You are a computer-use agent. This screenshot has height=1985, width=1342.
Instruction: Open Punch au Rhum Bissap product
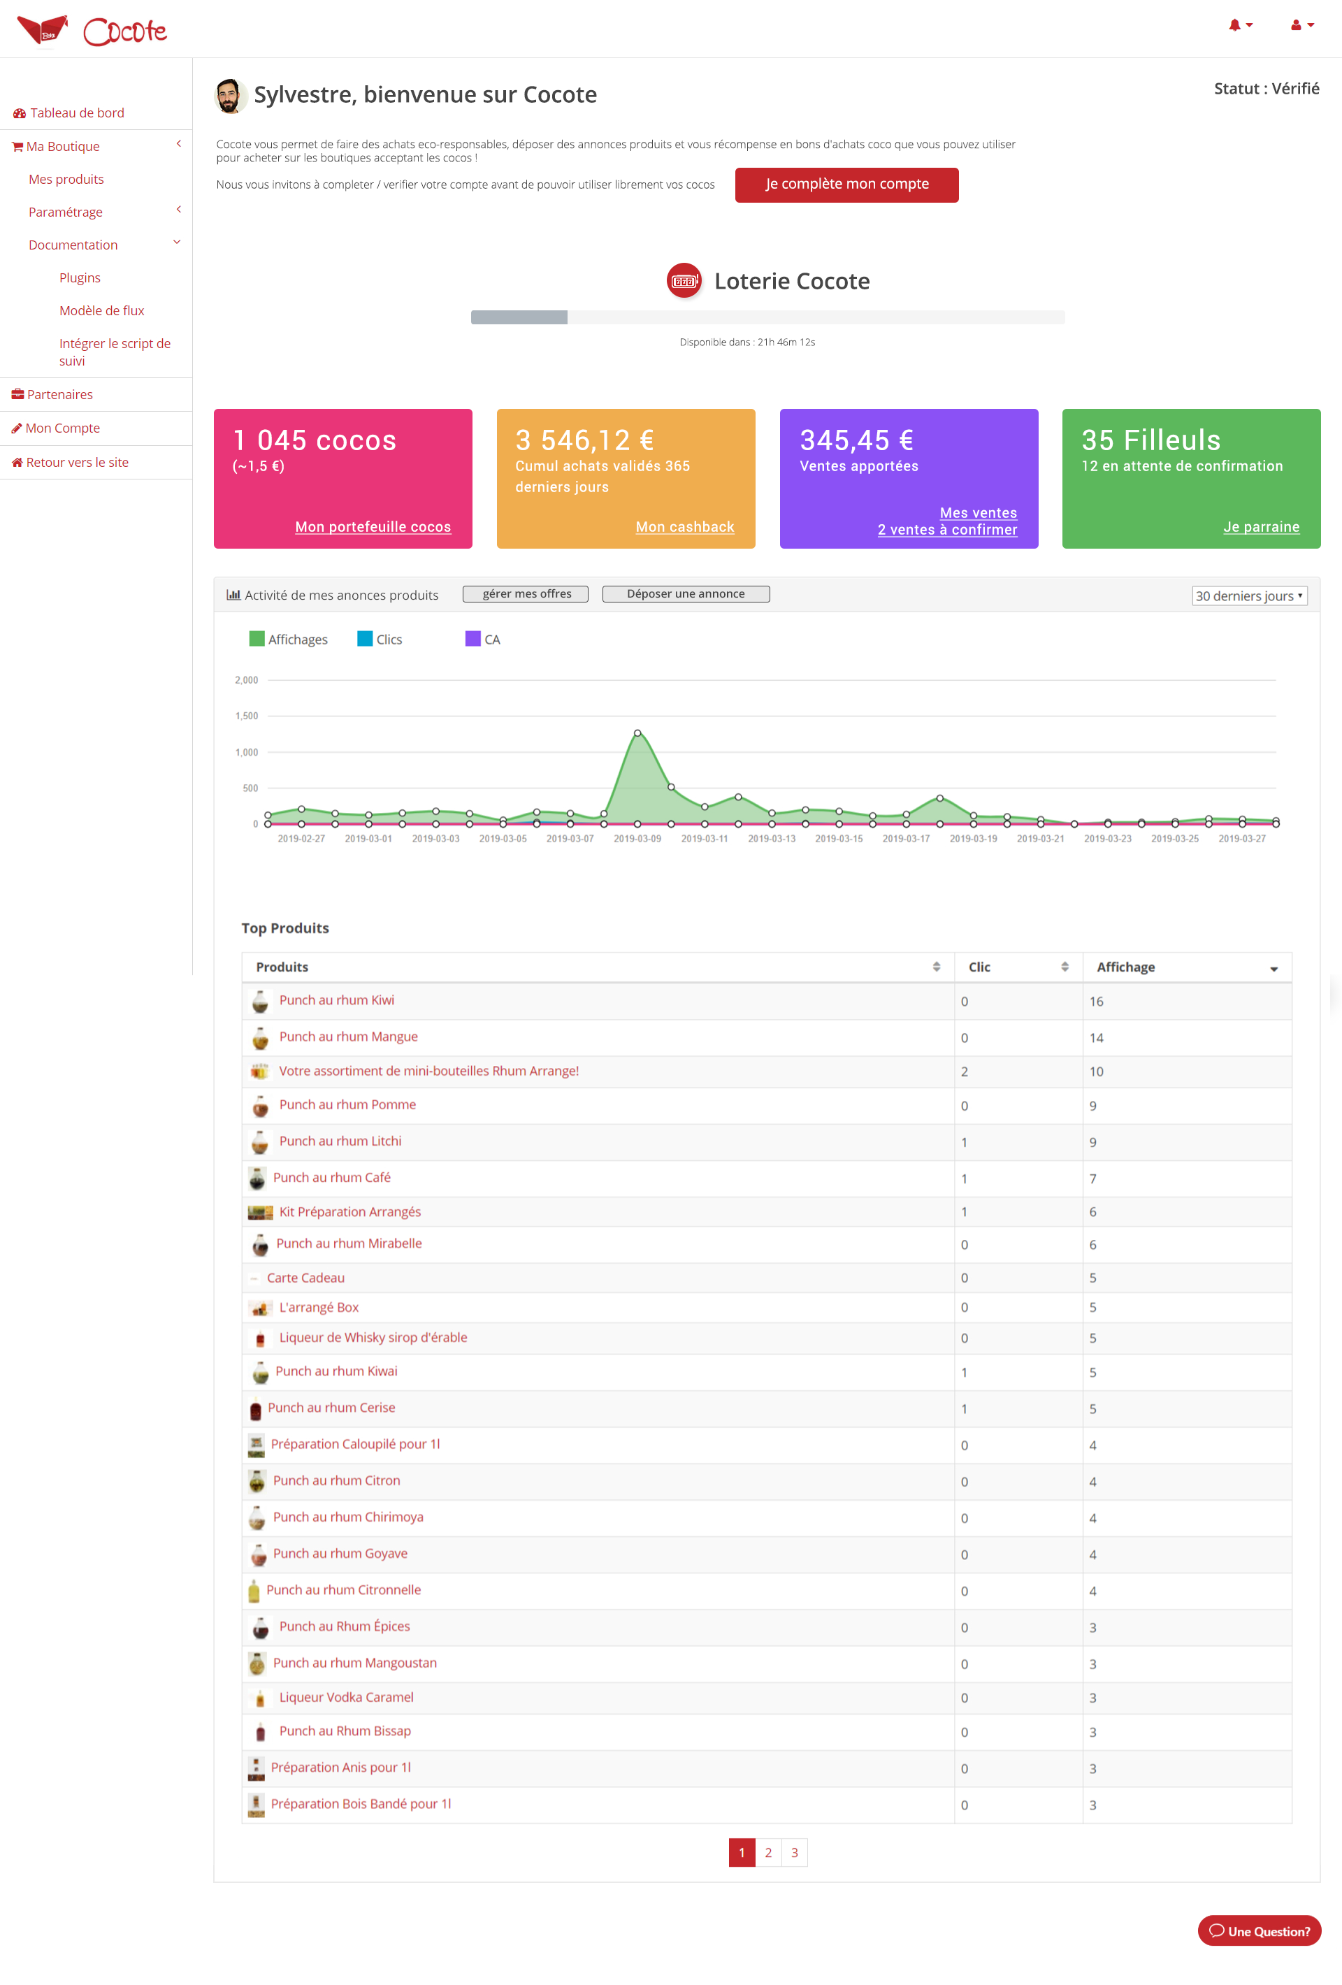pyautogui.click(x=345, y=1731)
